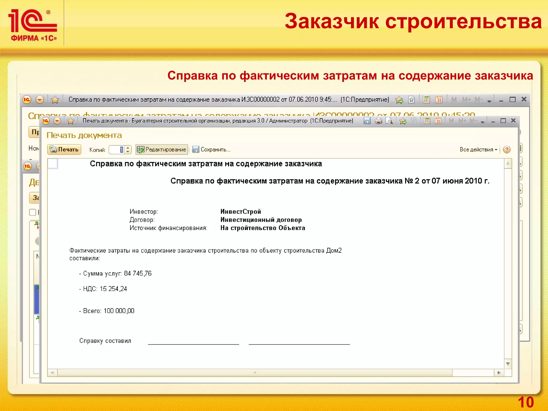Click the help question mark icon

507,150
